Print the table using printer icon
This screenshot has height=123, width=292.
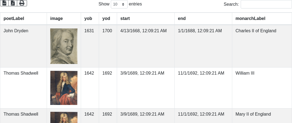click(x=22, y=3)
